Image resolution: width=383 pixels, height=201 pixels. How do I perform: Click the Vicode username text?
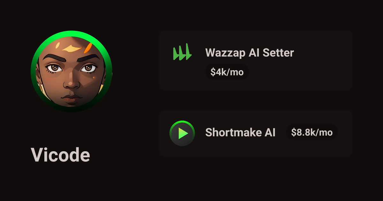click(x=60, y=155)
